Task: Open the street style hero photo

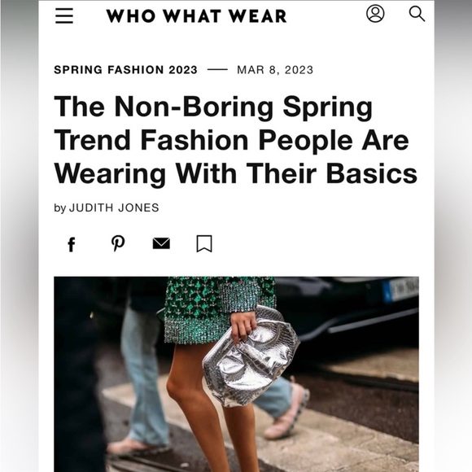Action: 236,374
